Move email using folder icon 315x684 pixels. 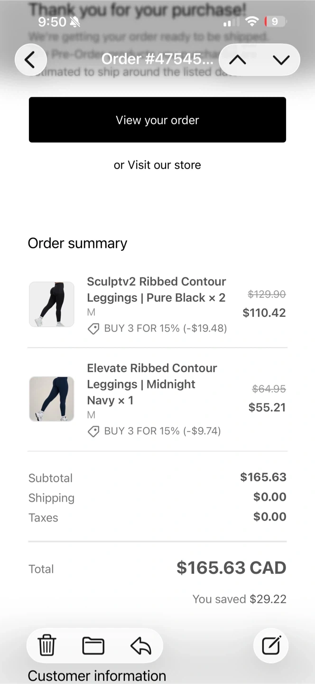(93, 646)
